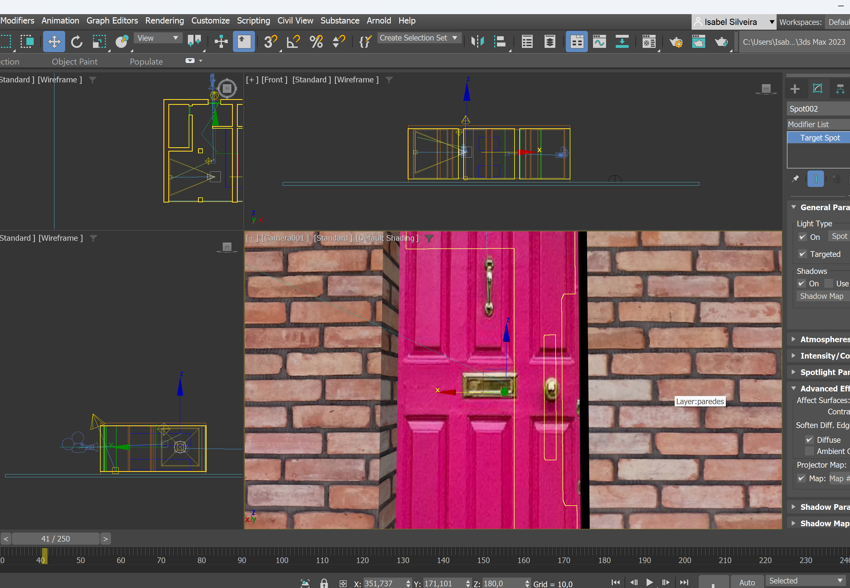Open the Render Setup teapot icon

pos(676,42)
